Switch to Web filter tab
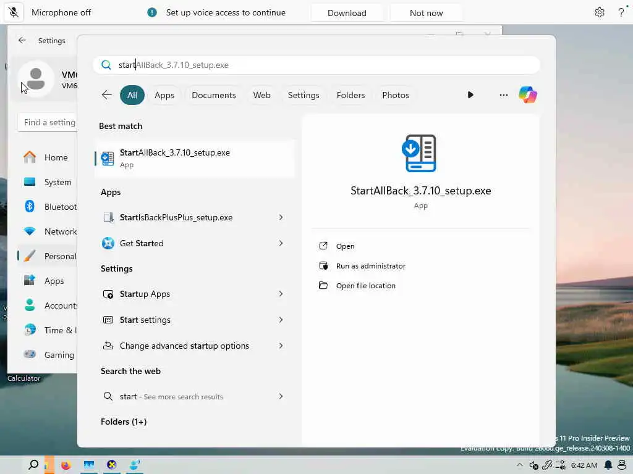The width and height of the screenshot is (633, 474). pos(261,95)
